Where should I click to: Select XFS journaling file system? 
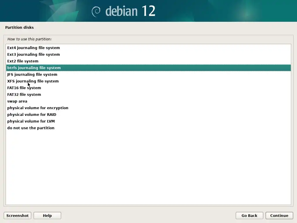pyautogui.click(x=148, y=81)
